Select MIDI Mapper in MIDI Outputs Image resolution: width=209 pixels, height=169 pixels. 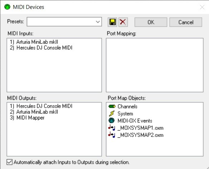(x=27, y=118)
